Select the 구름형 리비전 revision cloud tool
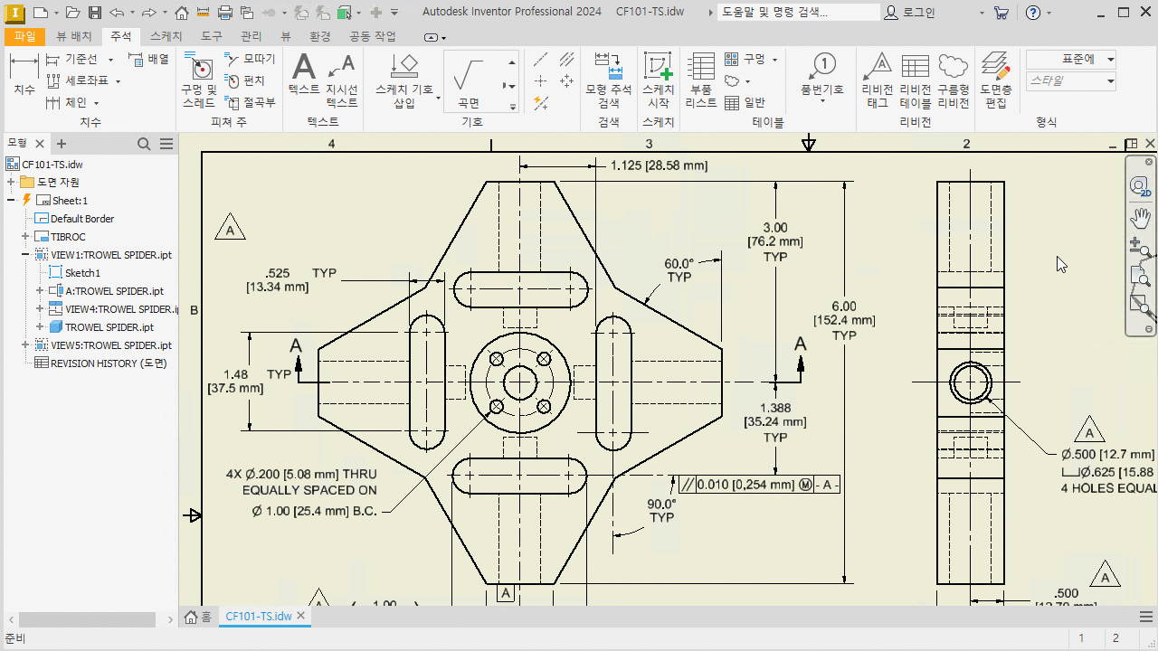 coord(954,80)
